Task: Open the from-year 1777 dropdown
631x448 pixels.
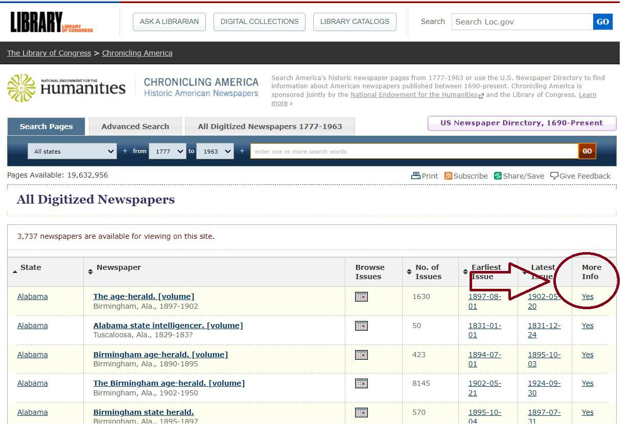Action: [167, 151]
